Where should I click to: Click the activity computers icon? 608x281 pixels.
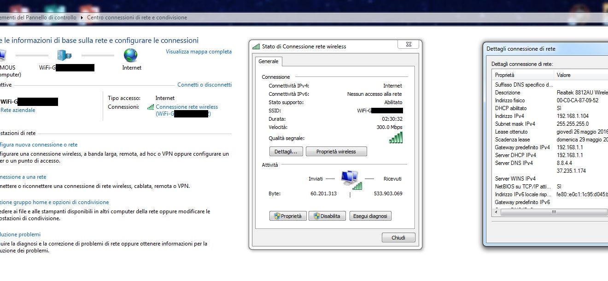(x=351, y=180)
